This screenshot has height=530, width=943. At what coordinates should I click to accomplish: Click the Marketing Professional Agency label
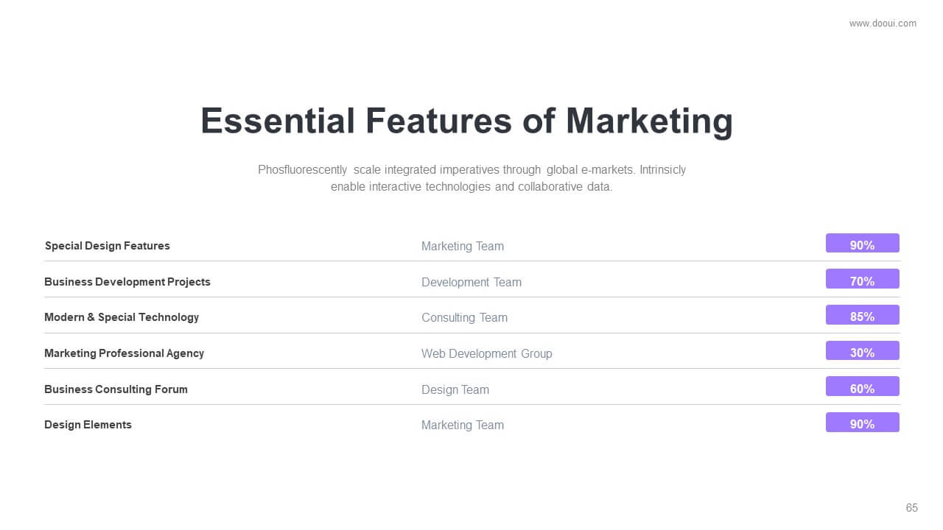[124, 353]
